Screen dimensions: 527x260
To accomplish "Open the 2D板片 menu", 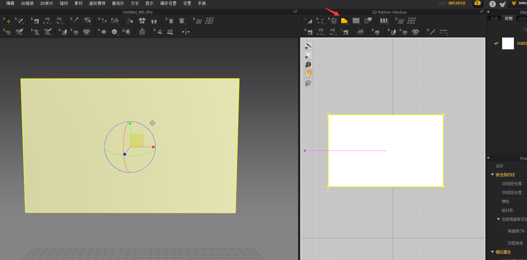I will (x=46, y=3).
